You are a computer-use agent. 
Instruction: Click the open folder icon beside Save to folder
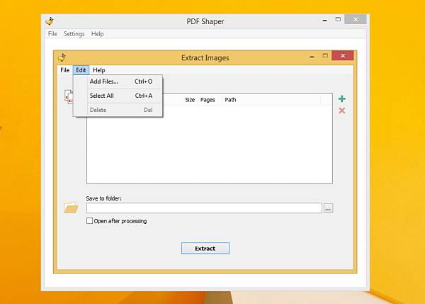pyautogui.click(x=71, y=208)
